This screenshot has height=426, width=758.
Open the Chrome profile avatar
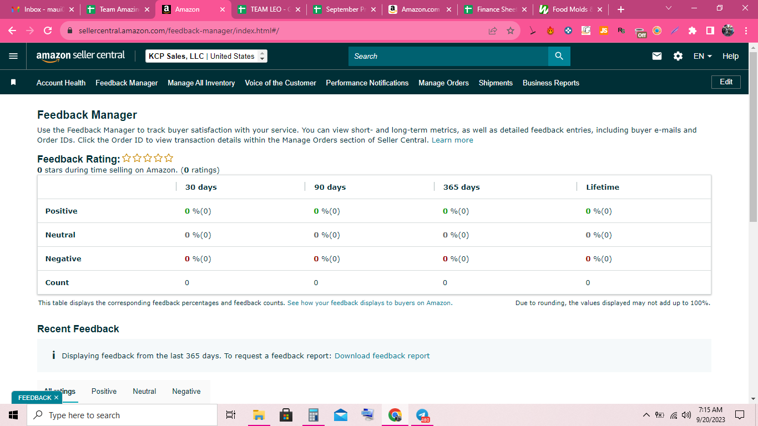tap(728, 31)
